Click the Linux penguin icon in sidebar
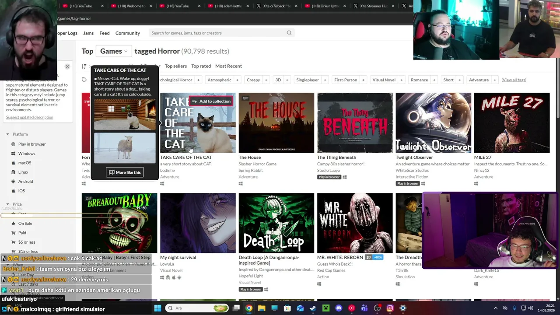 [14, 172]
